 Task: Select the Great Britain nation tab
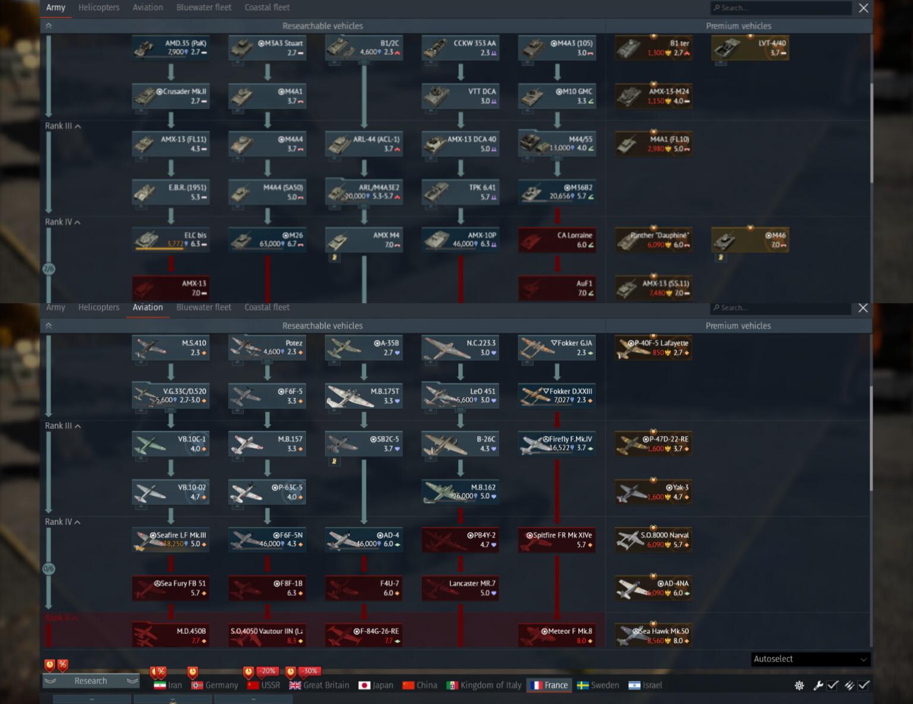coord(319,686)
